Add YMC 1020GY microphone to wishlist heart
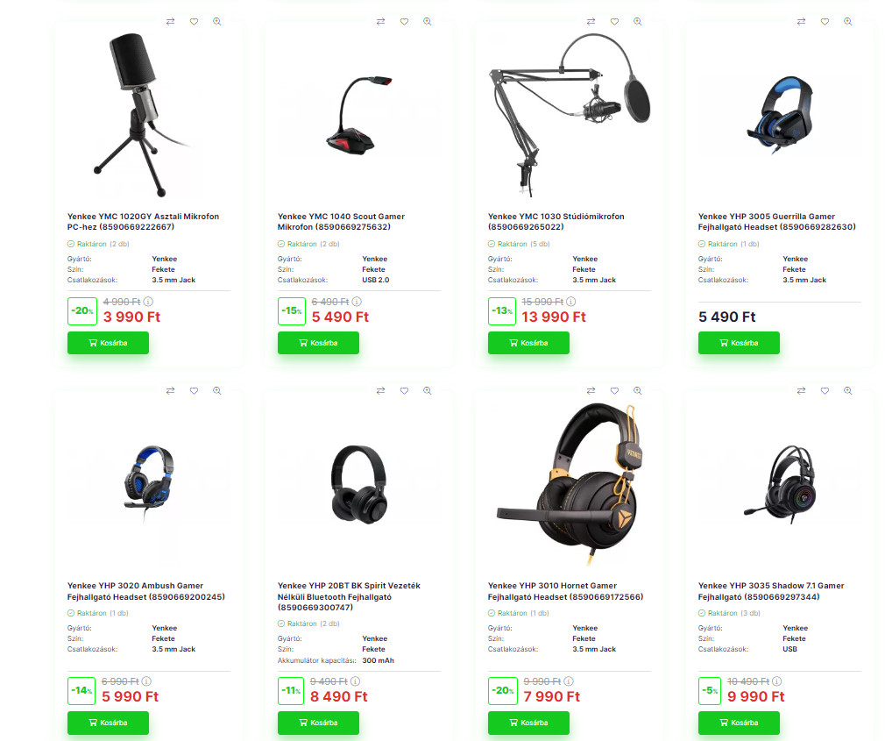The height and width of the screenshot is (741, 885). click(x=194, y=21)
